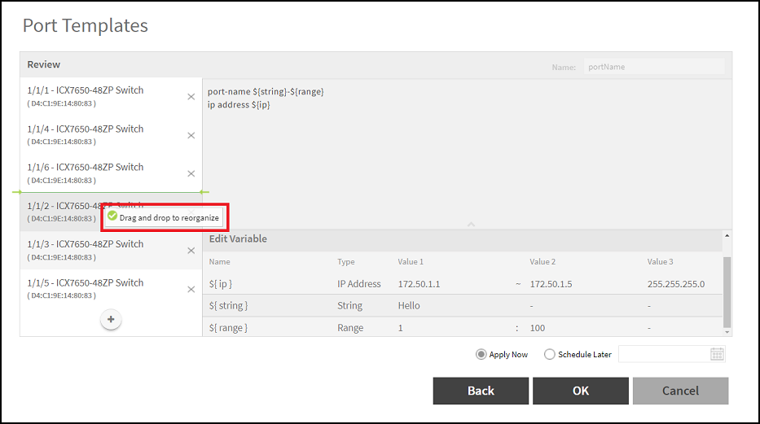Click Value 2 cell 172.50.1.5
Image resolution: width=760 pixels, height=424 pixels.
coord(551,284)
